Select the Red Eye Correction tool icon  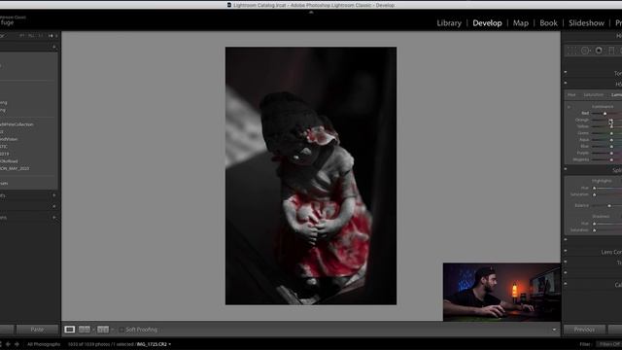click(x=599, y=51)
